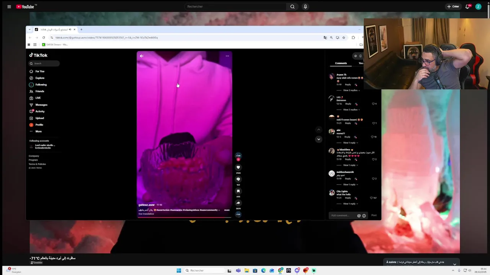
Task: Open TikTok Explore page
Action: 37,78
